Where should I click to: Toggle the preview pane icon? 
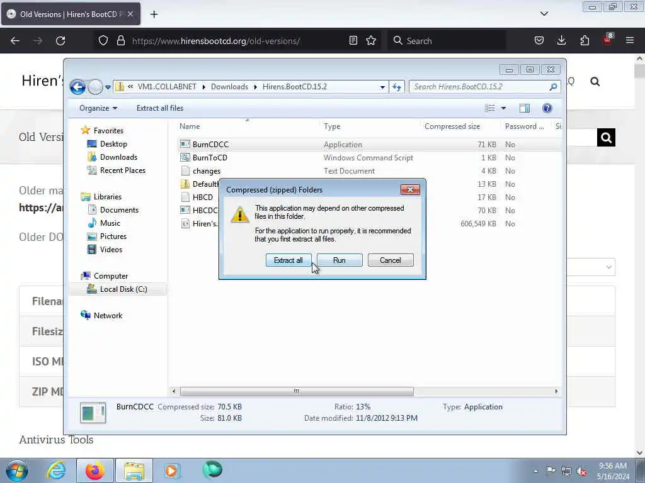tap(525, 108)
